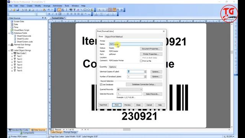Image resolution: width=245 pixels, height=138 pixels.
Task: Open the printer Name dropdown
Action: click(161, 44)
